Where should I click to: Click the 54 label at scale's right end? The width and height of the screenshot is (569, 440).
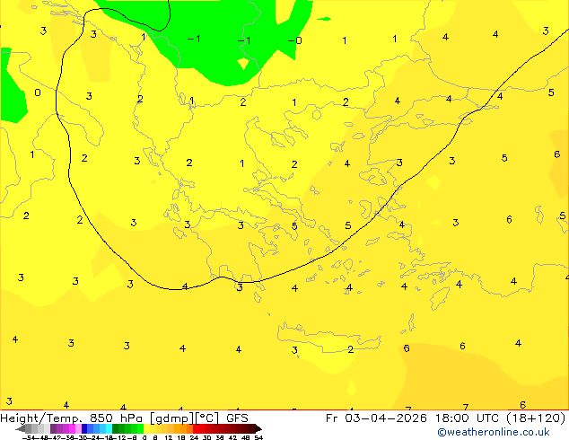[258, 437]
